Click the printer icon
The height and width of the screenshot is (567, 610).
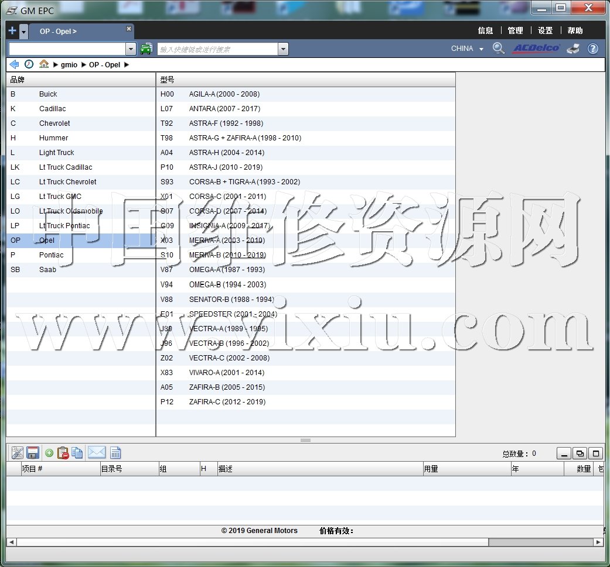tap(573, 49)
